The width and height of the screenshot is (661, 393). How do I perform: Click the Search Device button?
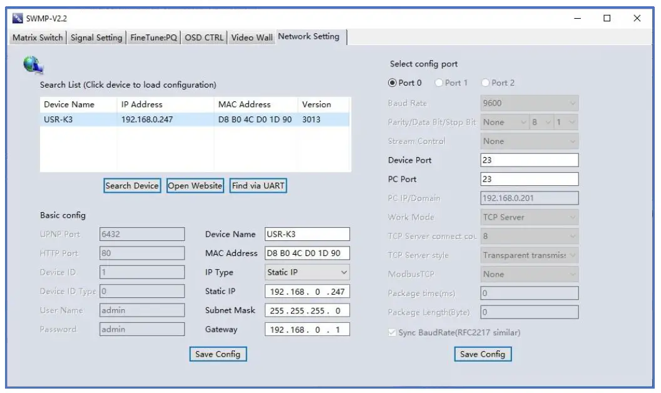coord(132,185)
